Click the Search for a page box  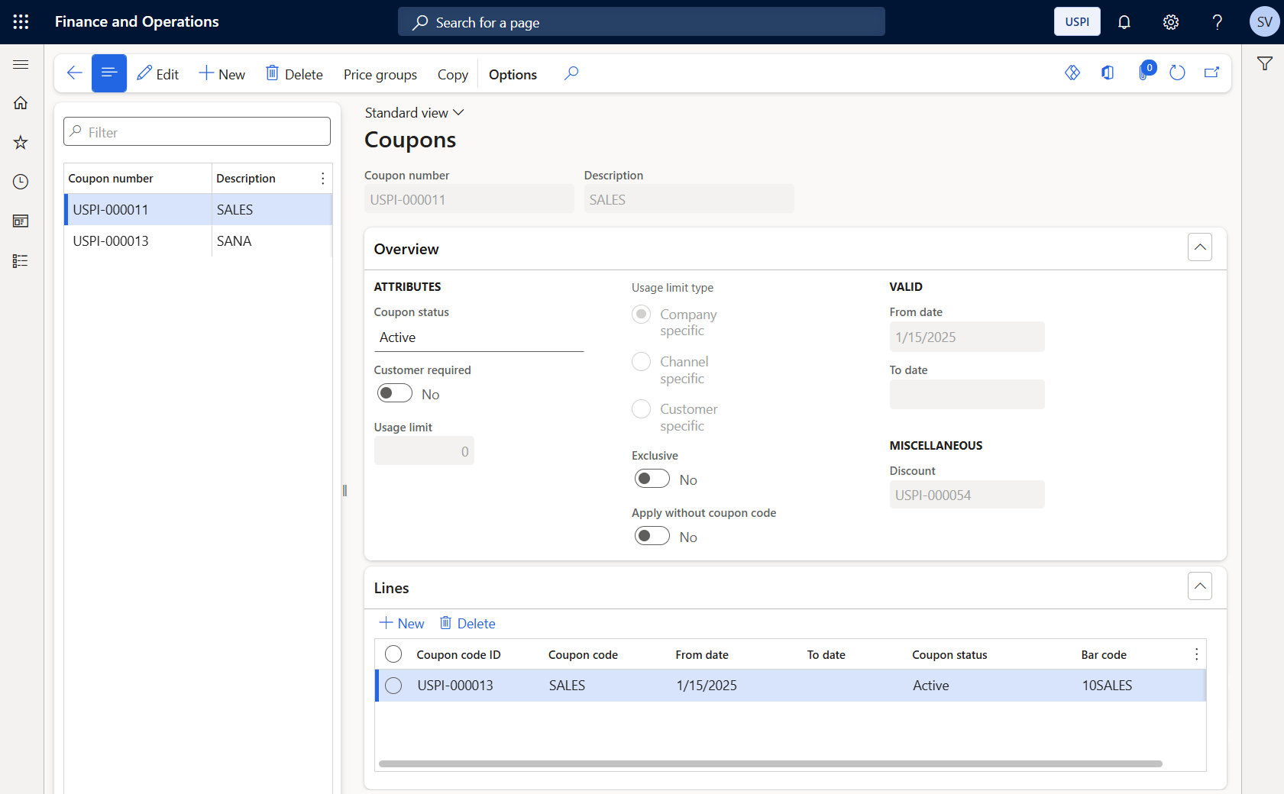tap(642, 22)
